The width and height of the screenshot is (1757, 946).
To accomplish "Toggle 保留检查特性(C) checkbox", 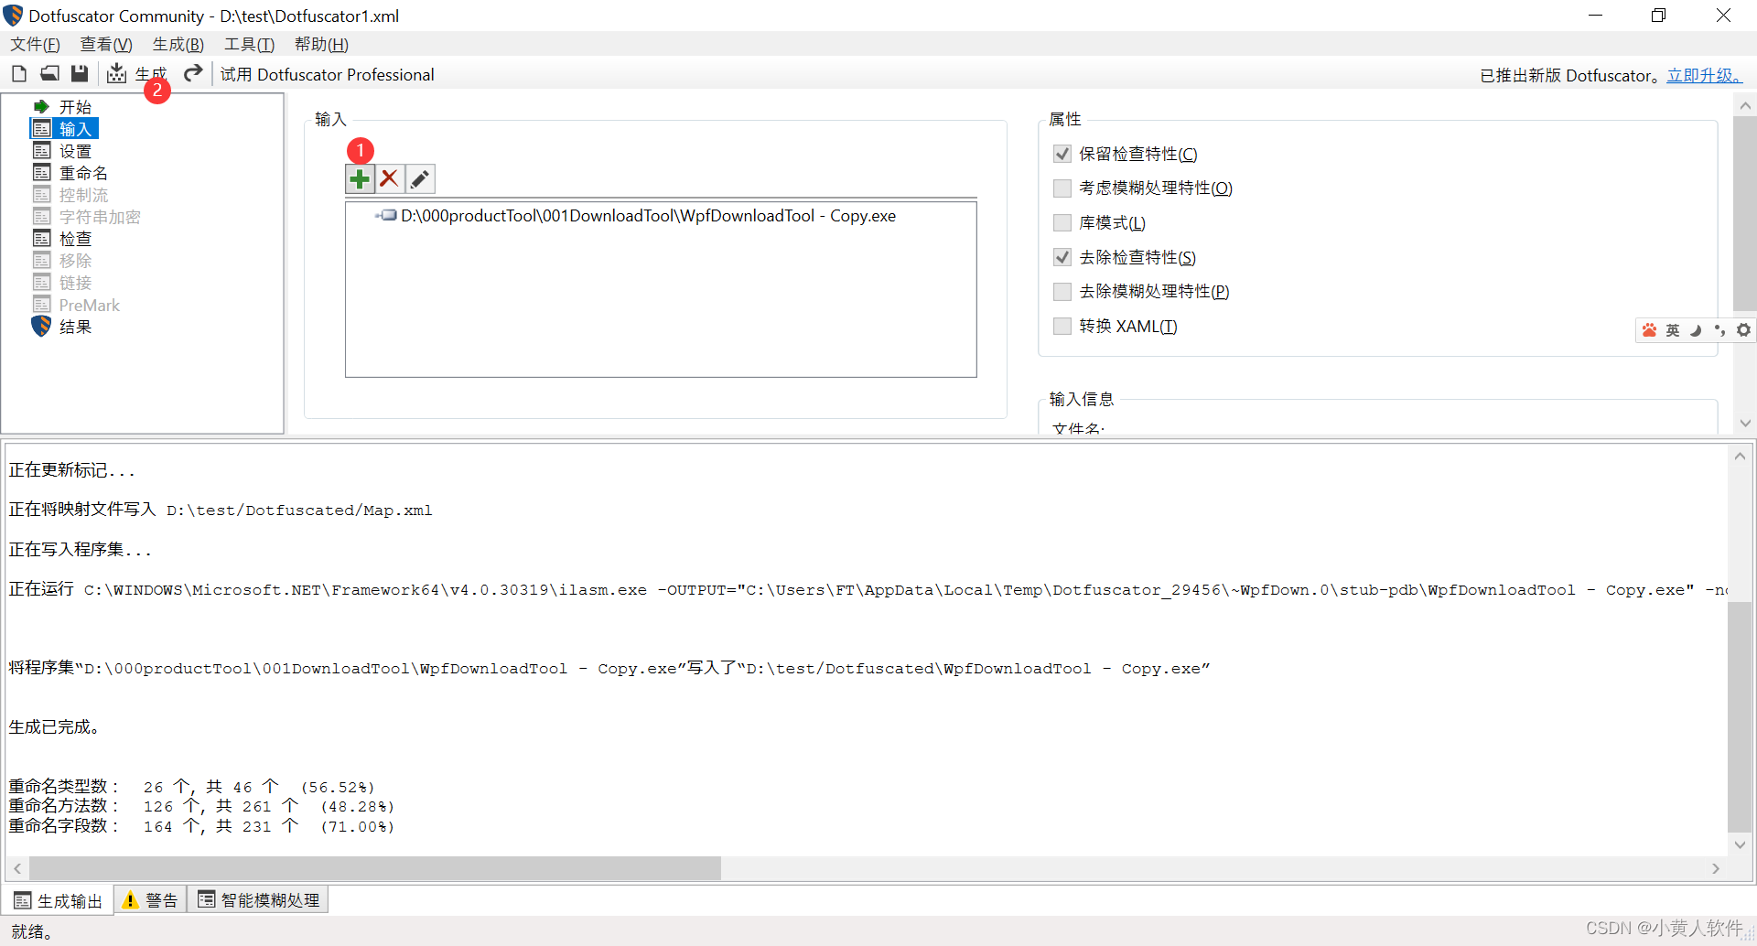I will point(1062,154).
